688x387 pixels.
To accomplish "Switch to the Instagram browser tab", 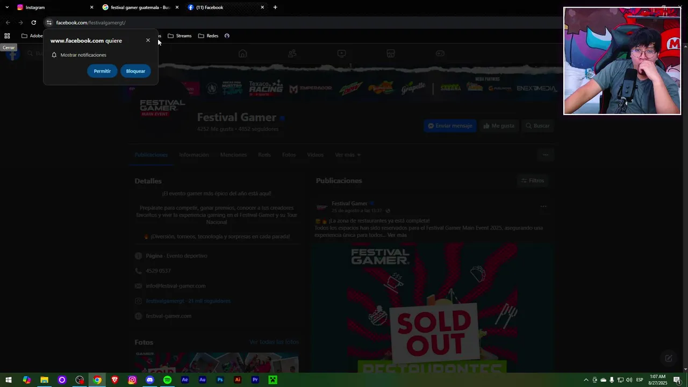I will click(x=54, y=8).
